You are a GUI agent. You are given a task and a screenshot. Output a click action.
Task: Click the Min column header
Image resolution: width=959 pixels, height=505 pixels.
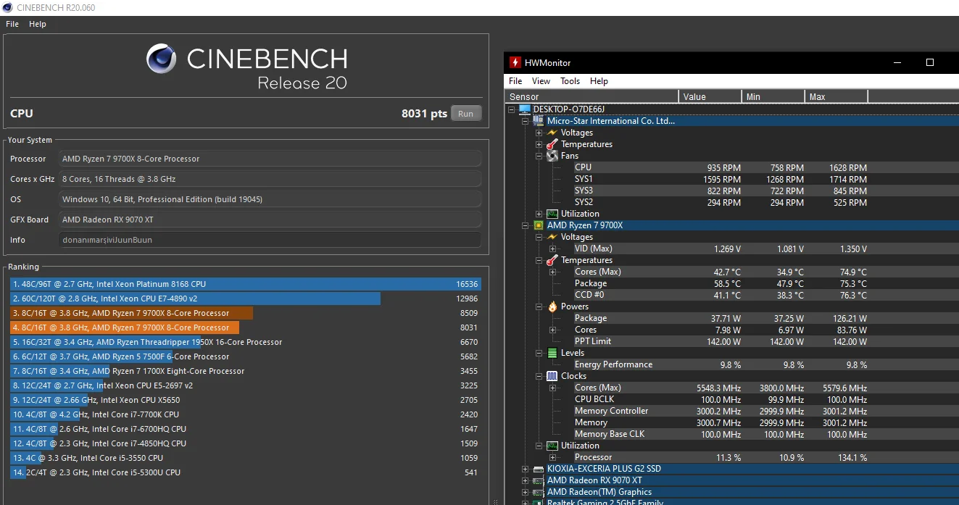(773, 96)
